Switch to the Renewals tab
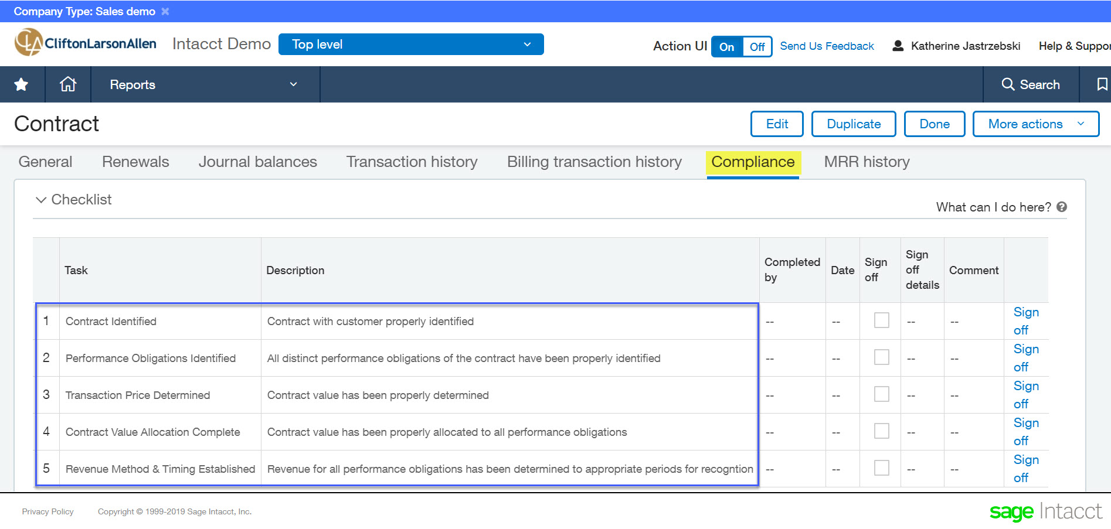 pyautogui.click(x=135, y=162)
